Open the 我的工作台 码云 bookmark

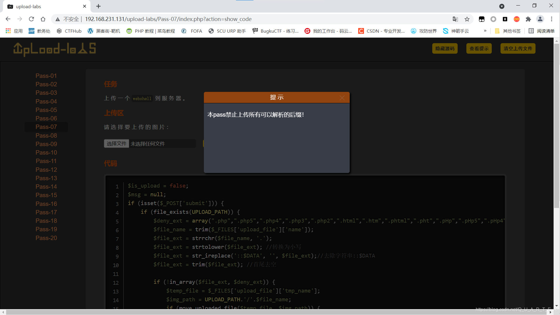(328, 31)
